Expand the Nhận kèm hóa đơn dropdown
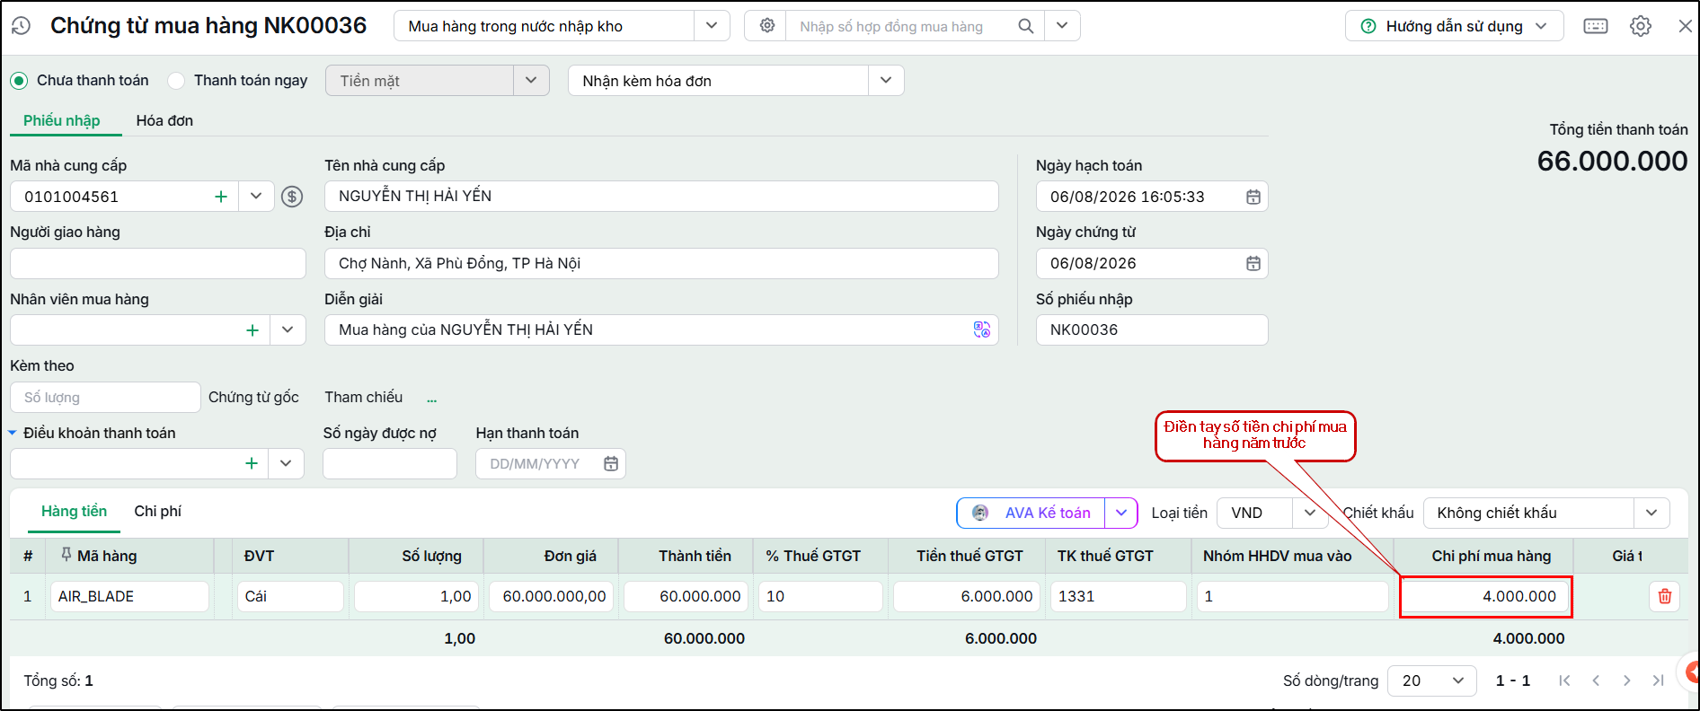The image size is (1700, 711). coord(886,81)
